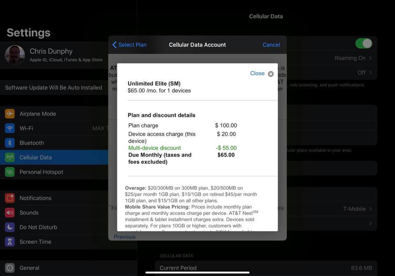Tap the Cellular Data page title
The image size is (395, 276).
[266, 16]
